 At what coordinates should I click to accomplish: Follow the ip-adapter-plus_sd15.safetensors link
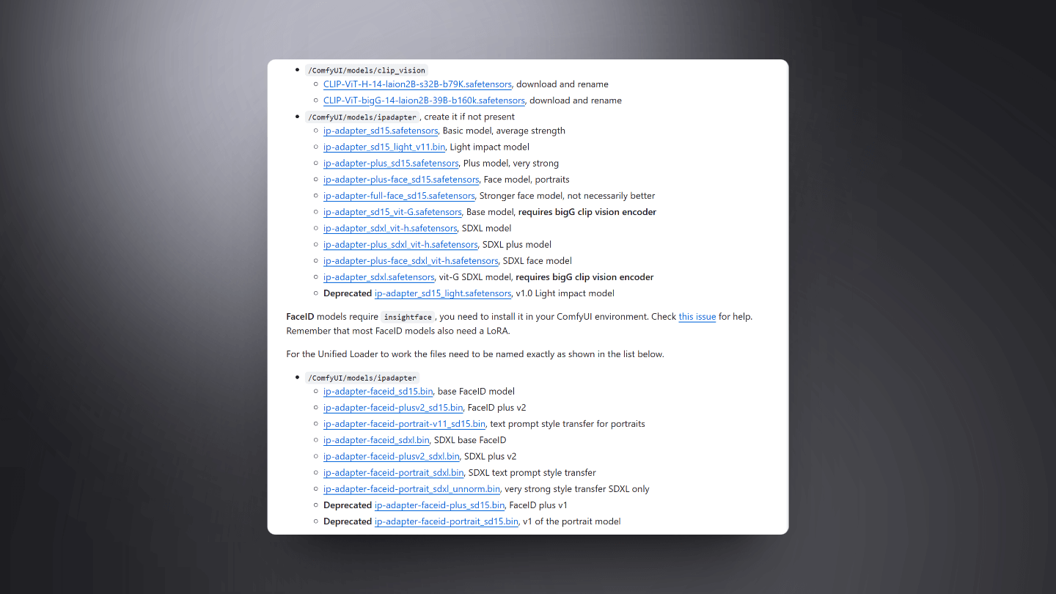click(391, 164)
